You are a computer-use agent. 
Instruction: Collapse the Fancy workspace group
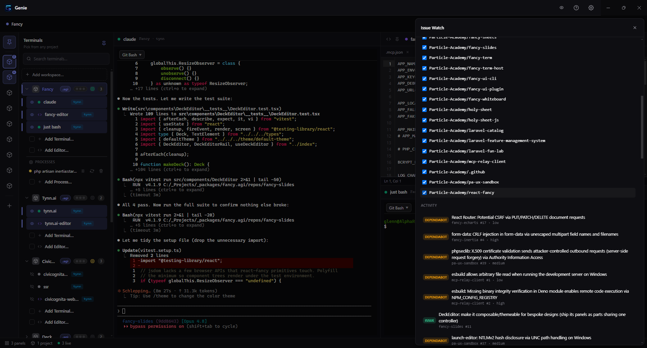(x=27, y=89)
